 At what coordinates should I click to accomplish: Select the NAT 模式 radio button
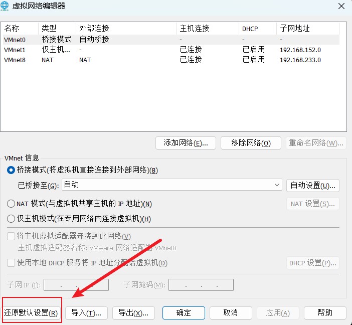pos(11,204)
